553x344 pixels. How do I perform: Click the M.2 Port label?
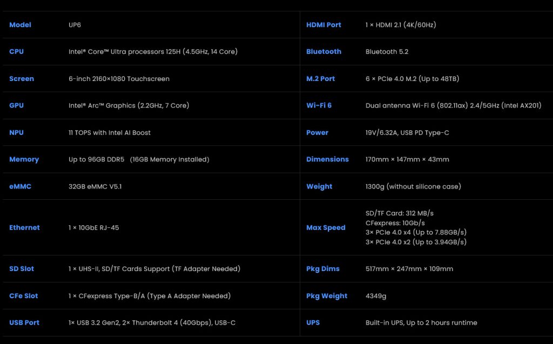320,79
